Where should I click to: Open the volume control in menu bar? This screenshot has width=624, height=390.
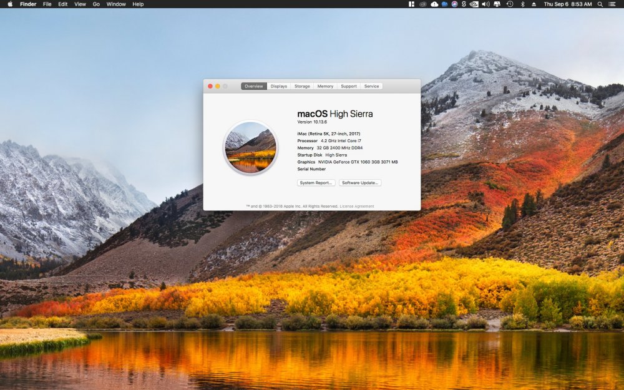tap(485, 4)
